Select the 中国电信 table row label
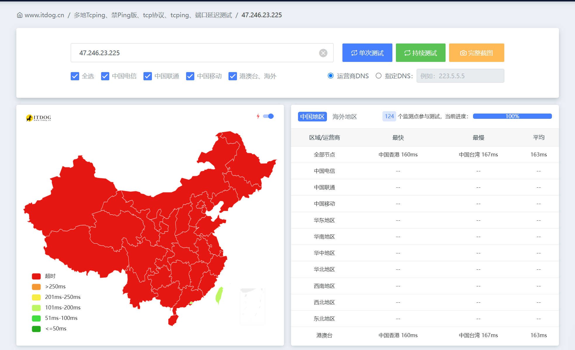This screenshot has width=575, height=350. pyautogui.click(x=324, y=171)
